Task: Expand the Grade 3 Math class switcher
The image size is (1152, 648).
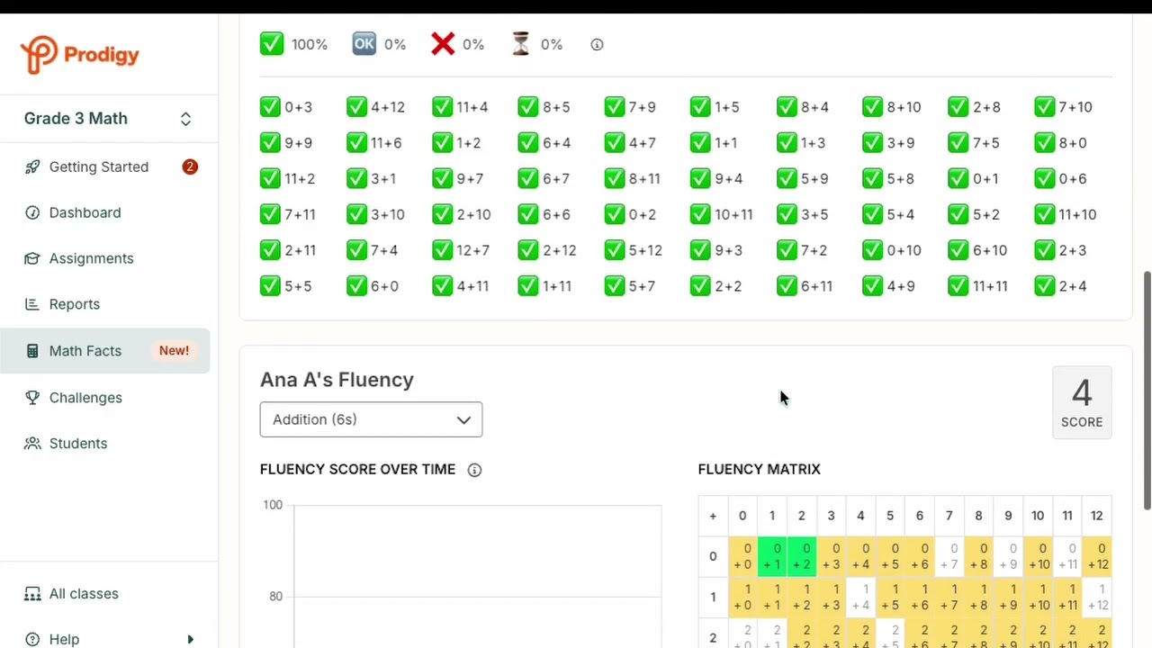Action: [185, 119]
